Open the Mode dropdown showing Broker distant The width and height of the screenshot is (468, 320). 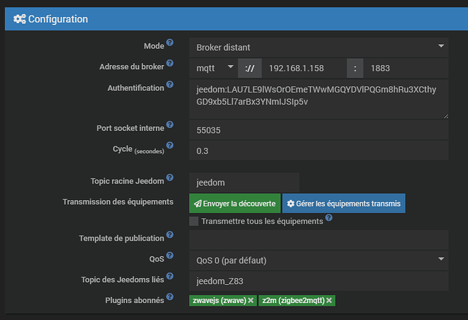click(318, 47)
